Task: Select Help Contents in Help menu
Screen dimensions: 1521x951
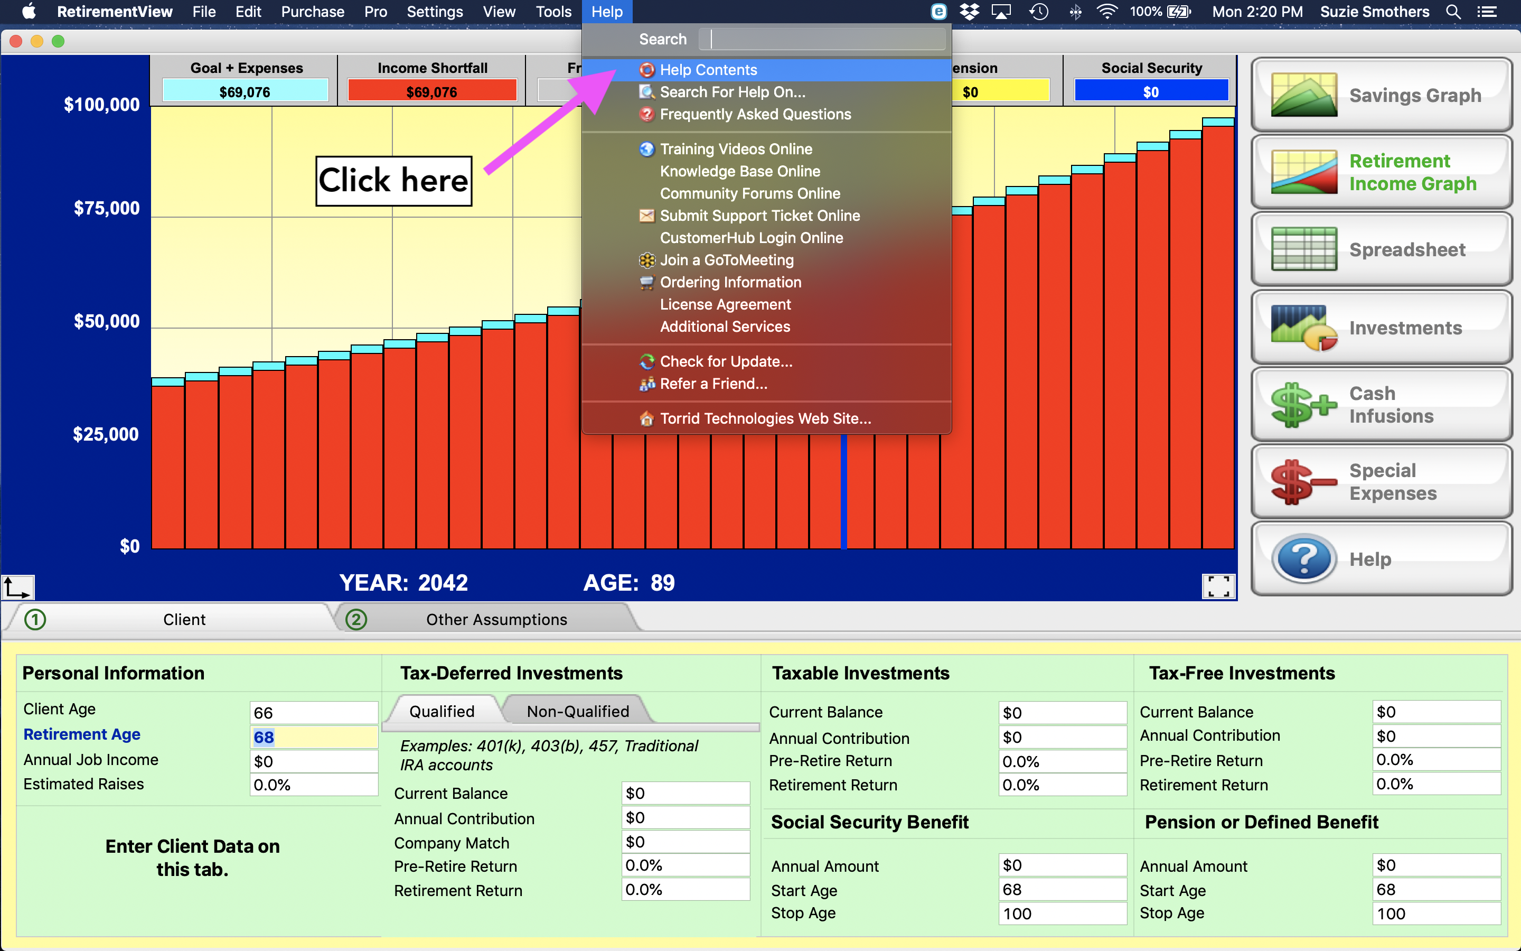Action: click(766, 70)
